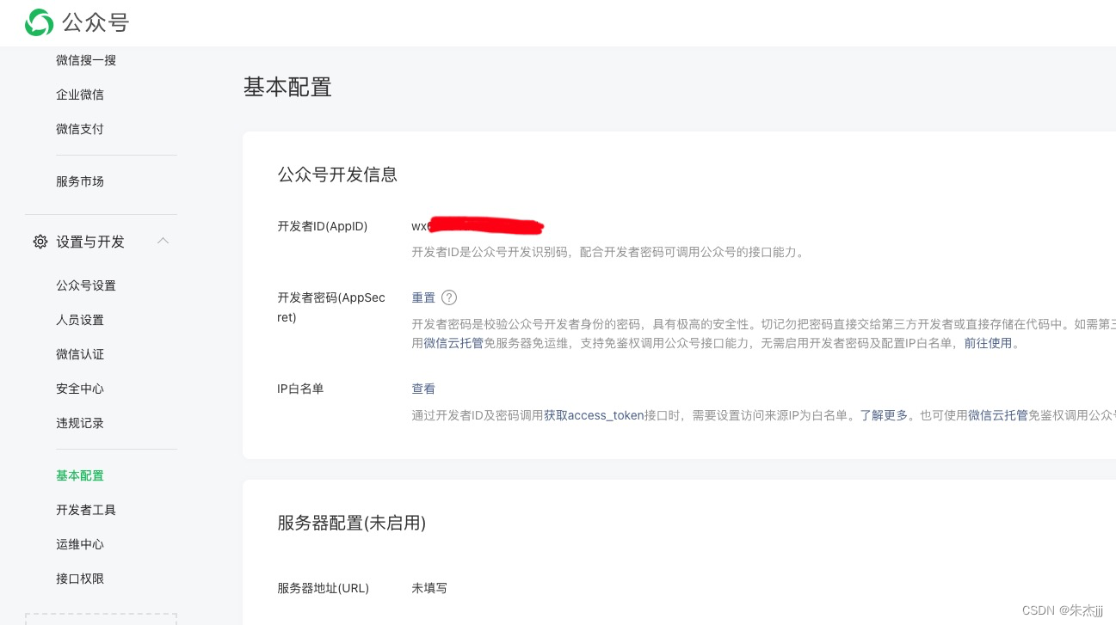Click the 了解更多 link
1116x625 pixels.
884,415
